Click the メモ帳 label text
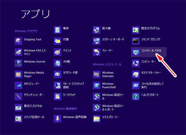The image size is (186, 135). (67, 61)
